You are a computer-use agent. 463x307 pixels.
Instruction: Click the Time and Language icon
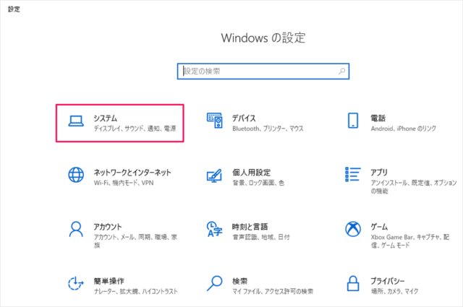point(214,229)
